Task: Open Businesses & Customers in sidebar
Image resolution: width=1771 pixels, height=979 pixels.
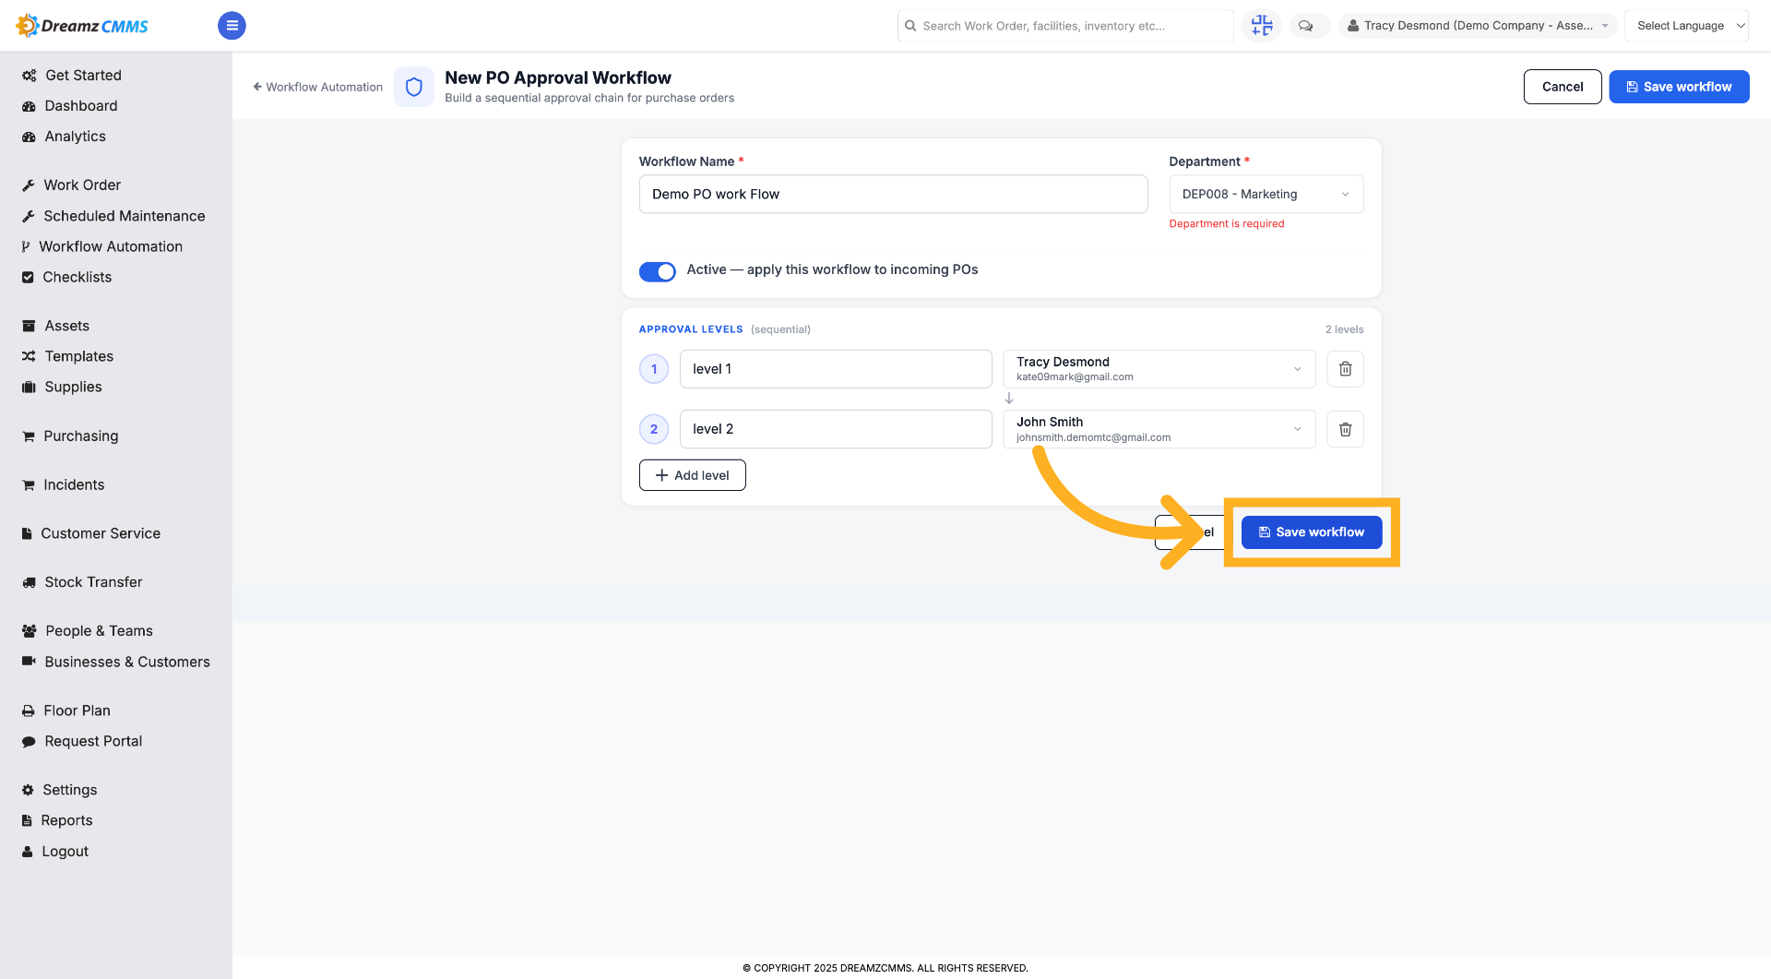Action: (x=127, y=662)
